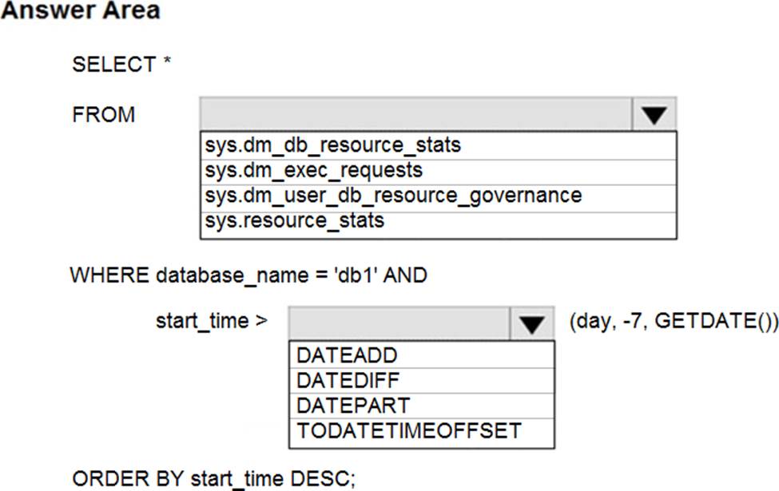Click the WHERE keyword

pos(109,276)
